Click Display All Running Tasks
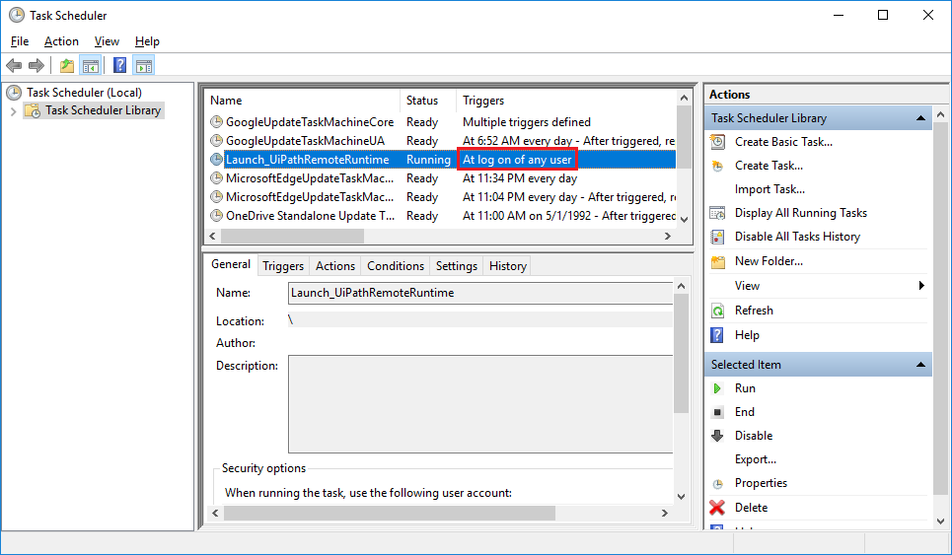 point(800,213)
